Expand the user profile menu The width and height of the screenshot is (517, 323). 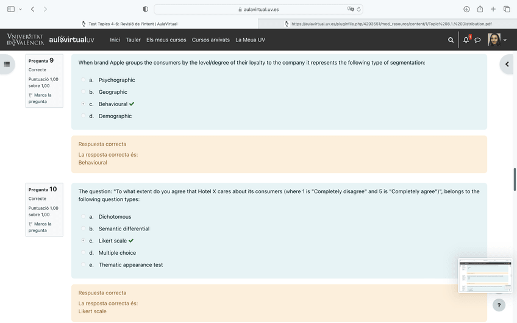pyautogui.click(x=497, y=40)
